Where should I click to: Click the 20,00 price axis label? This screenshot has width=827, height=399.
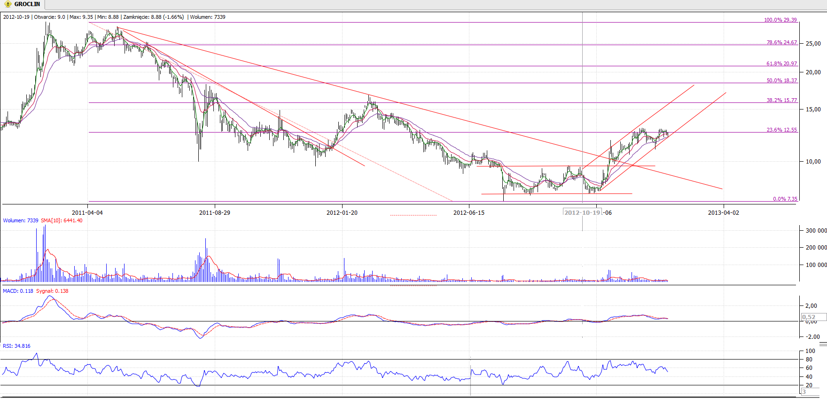pos(813,72)
